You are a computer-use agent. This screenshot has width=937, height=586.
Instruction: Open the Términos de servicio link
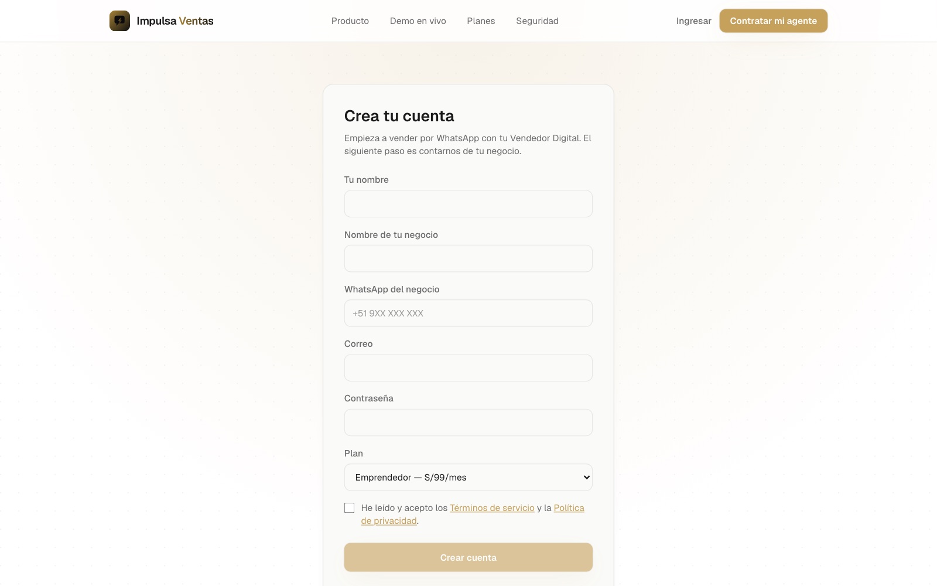492,508
